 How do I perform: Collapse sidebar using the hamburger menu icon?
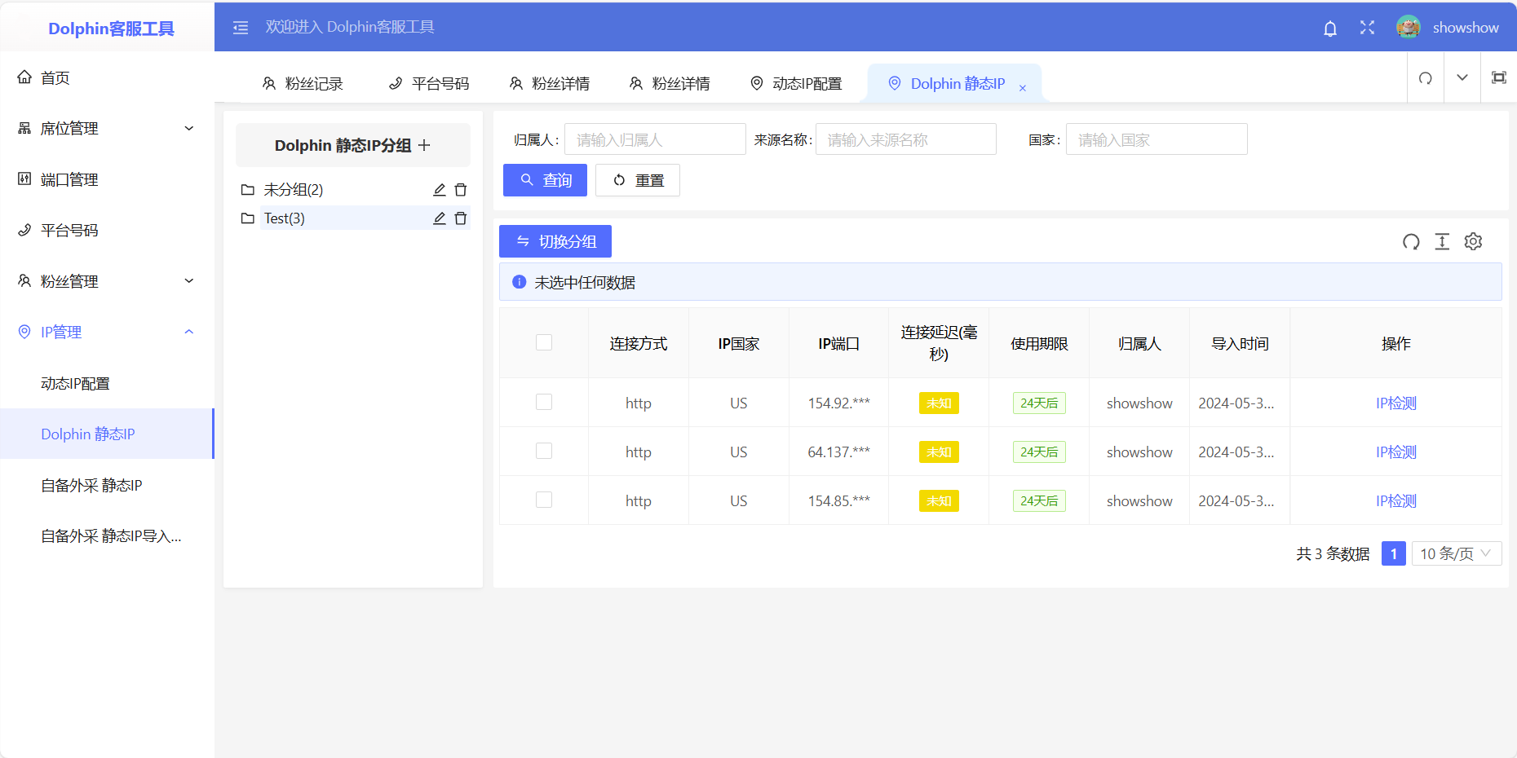[x=241, y=28]
